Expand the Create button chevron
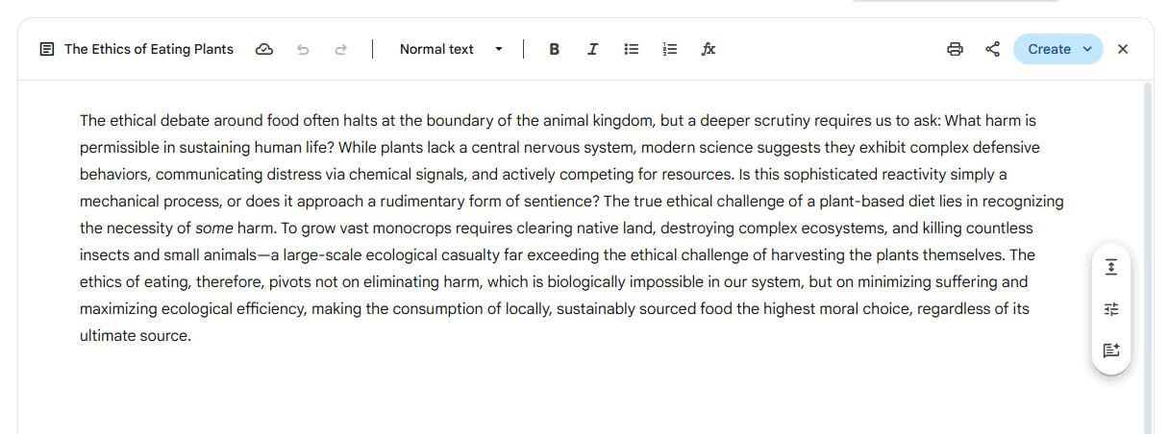This screenshot has width=1169, height=434. tap(1087, 49)
